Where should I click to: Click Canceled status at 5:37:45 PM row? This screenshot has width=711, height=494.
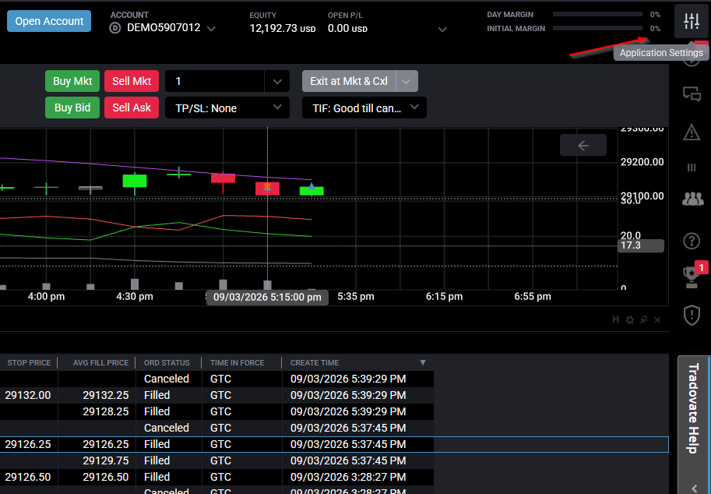point(167,428)
